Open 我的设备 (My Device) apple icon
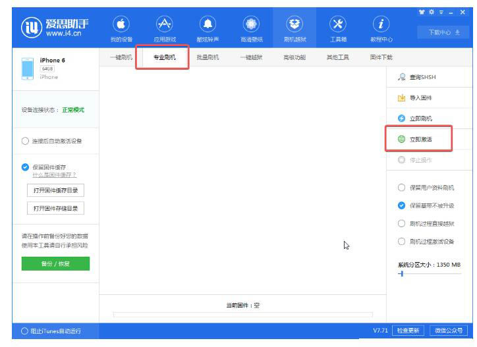The image size is (477, 347). (x=121, y=24)
